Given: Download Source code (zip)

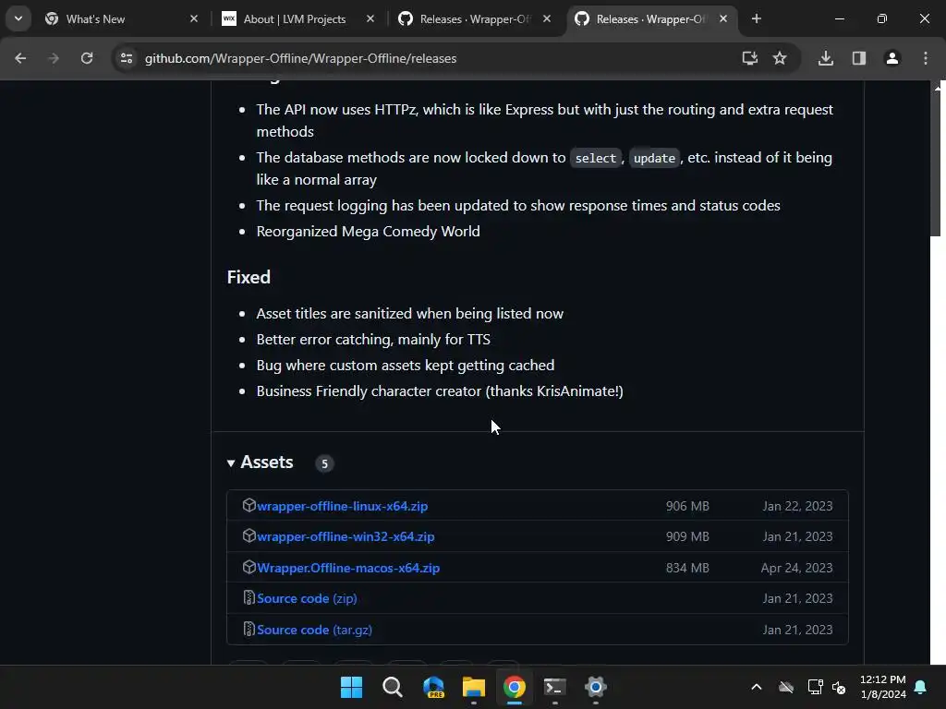Looking at the screenshot, I should click(x=307, y=598).
